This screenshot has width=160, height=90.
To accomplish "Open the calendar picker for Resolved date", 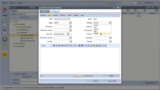I will coord(110,38).
